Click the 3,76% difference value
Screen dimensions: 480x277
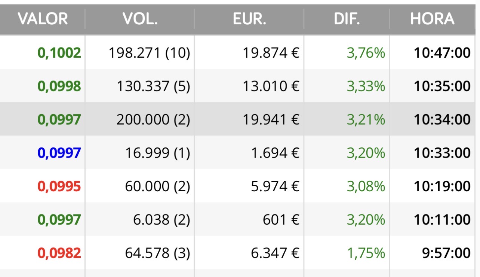pos(366,53)
